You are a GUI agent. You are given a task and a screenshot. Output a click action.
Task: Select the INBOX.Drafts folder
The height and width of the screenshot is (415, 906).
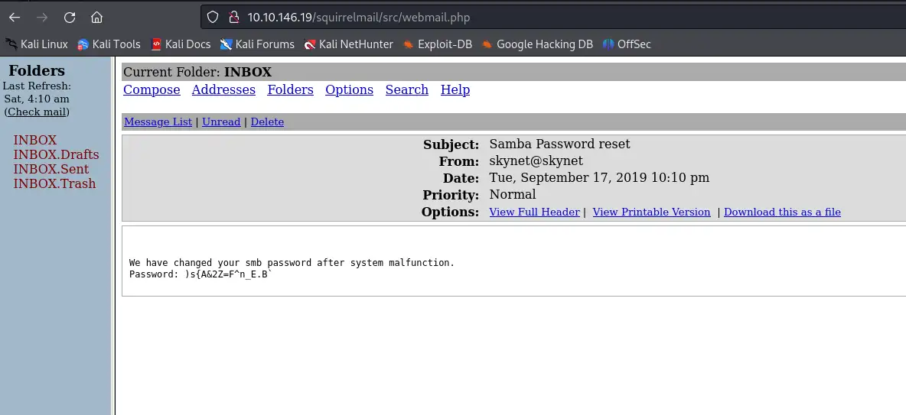click(x=56, y=154)
